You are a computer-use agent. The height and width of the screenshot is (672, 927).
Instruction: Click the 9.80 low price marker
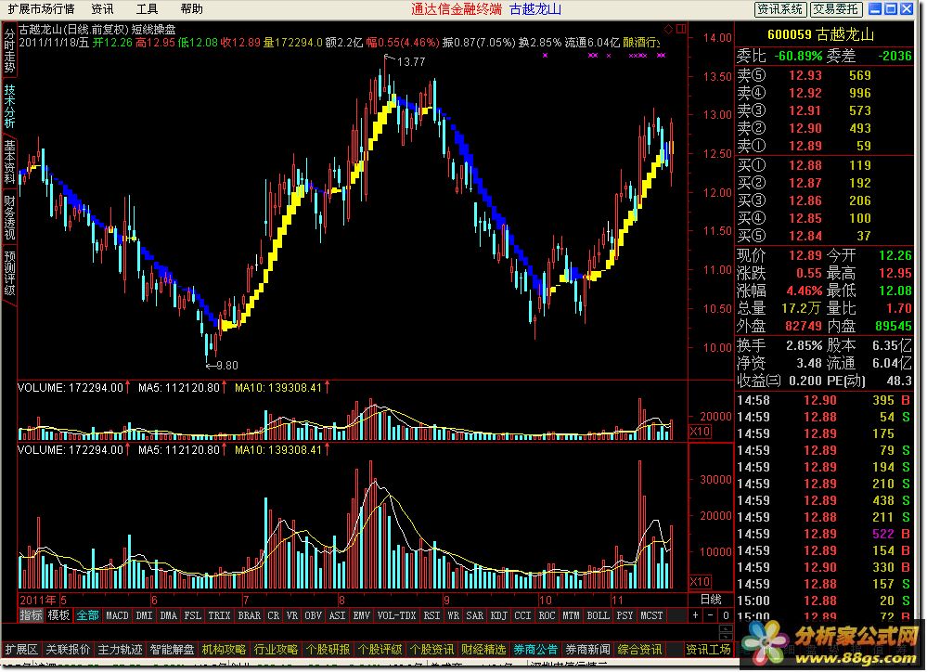coord(227,366)
